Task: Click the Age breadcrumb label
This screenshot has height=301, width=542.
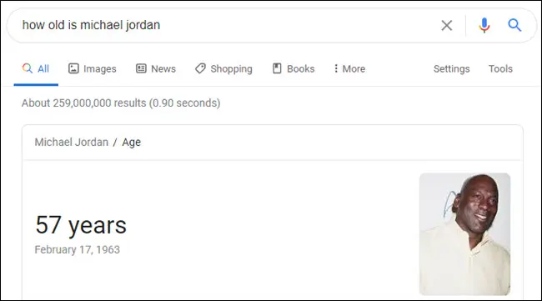Action: pyautogui.click(x=132, y=143)
